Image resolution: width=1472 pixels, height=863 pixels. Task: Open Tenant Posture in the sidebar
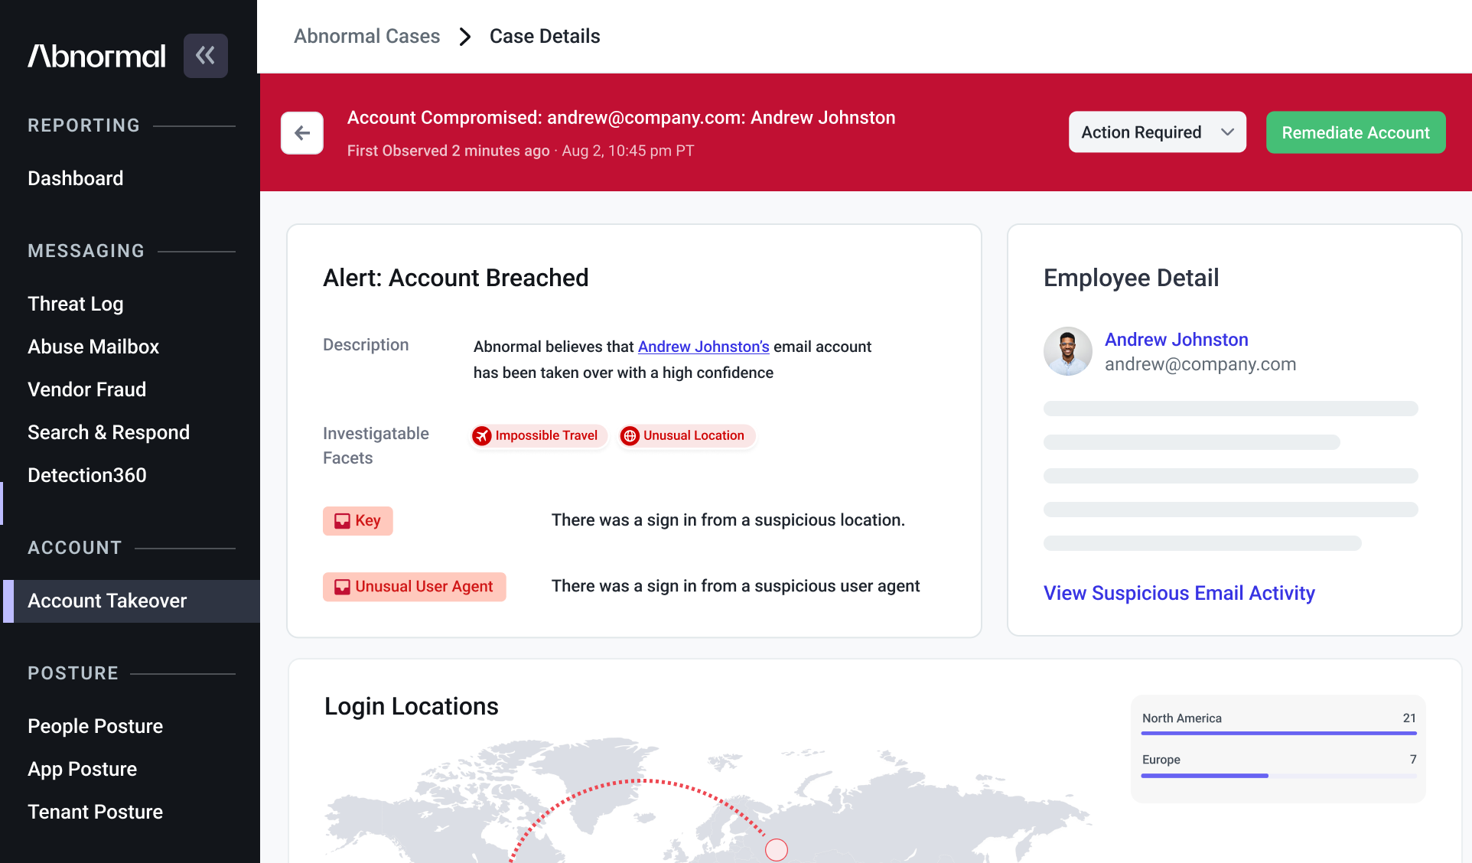(96, 812)
